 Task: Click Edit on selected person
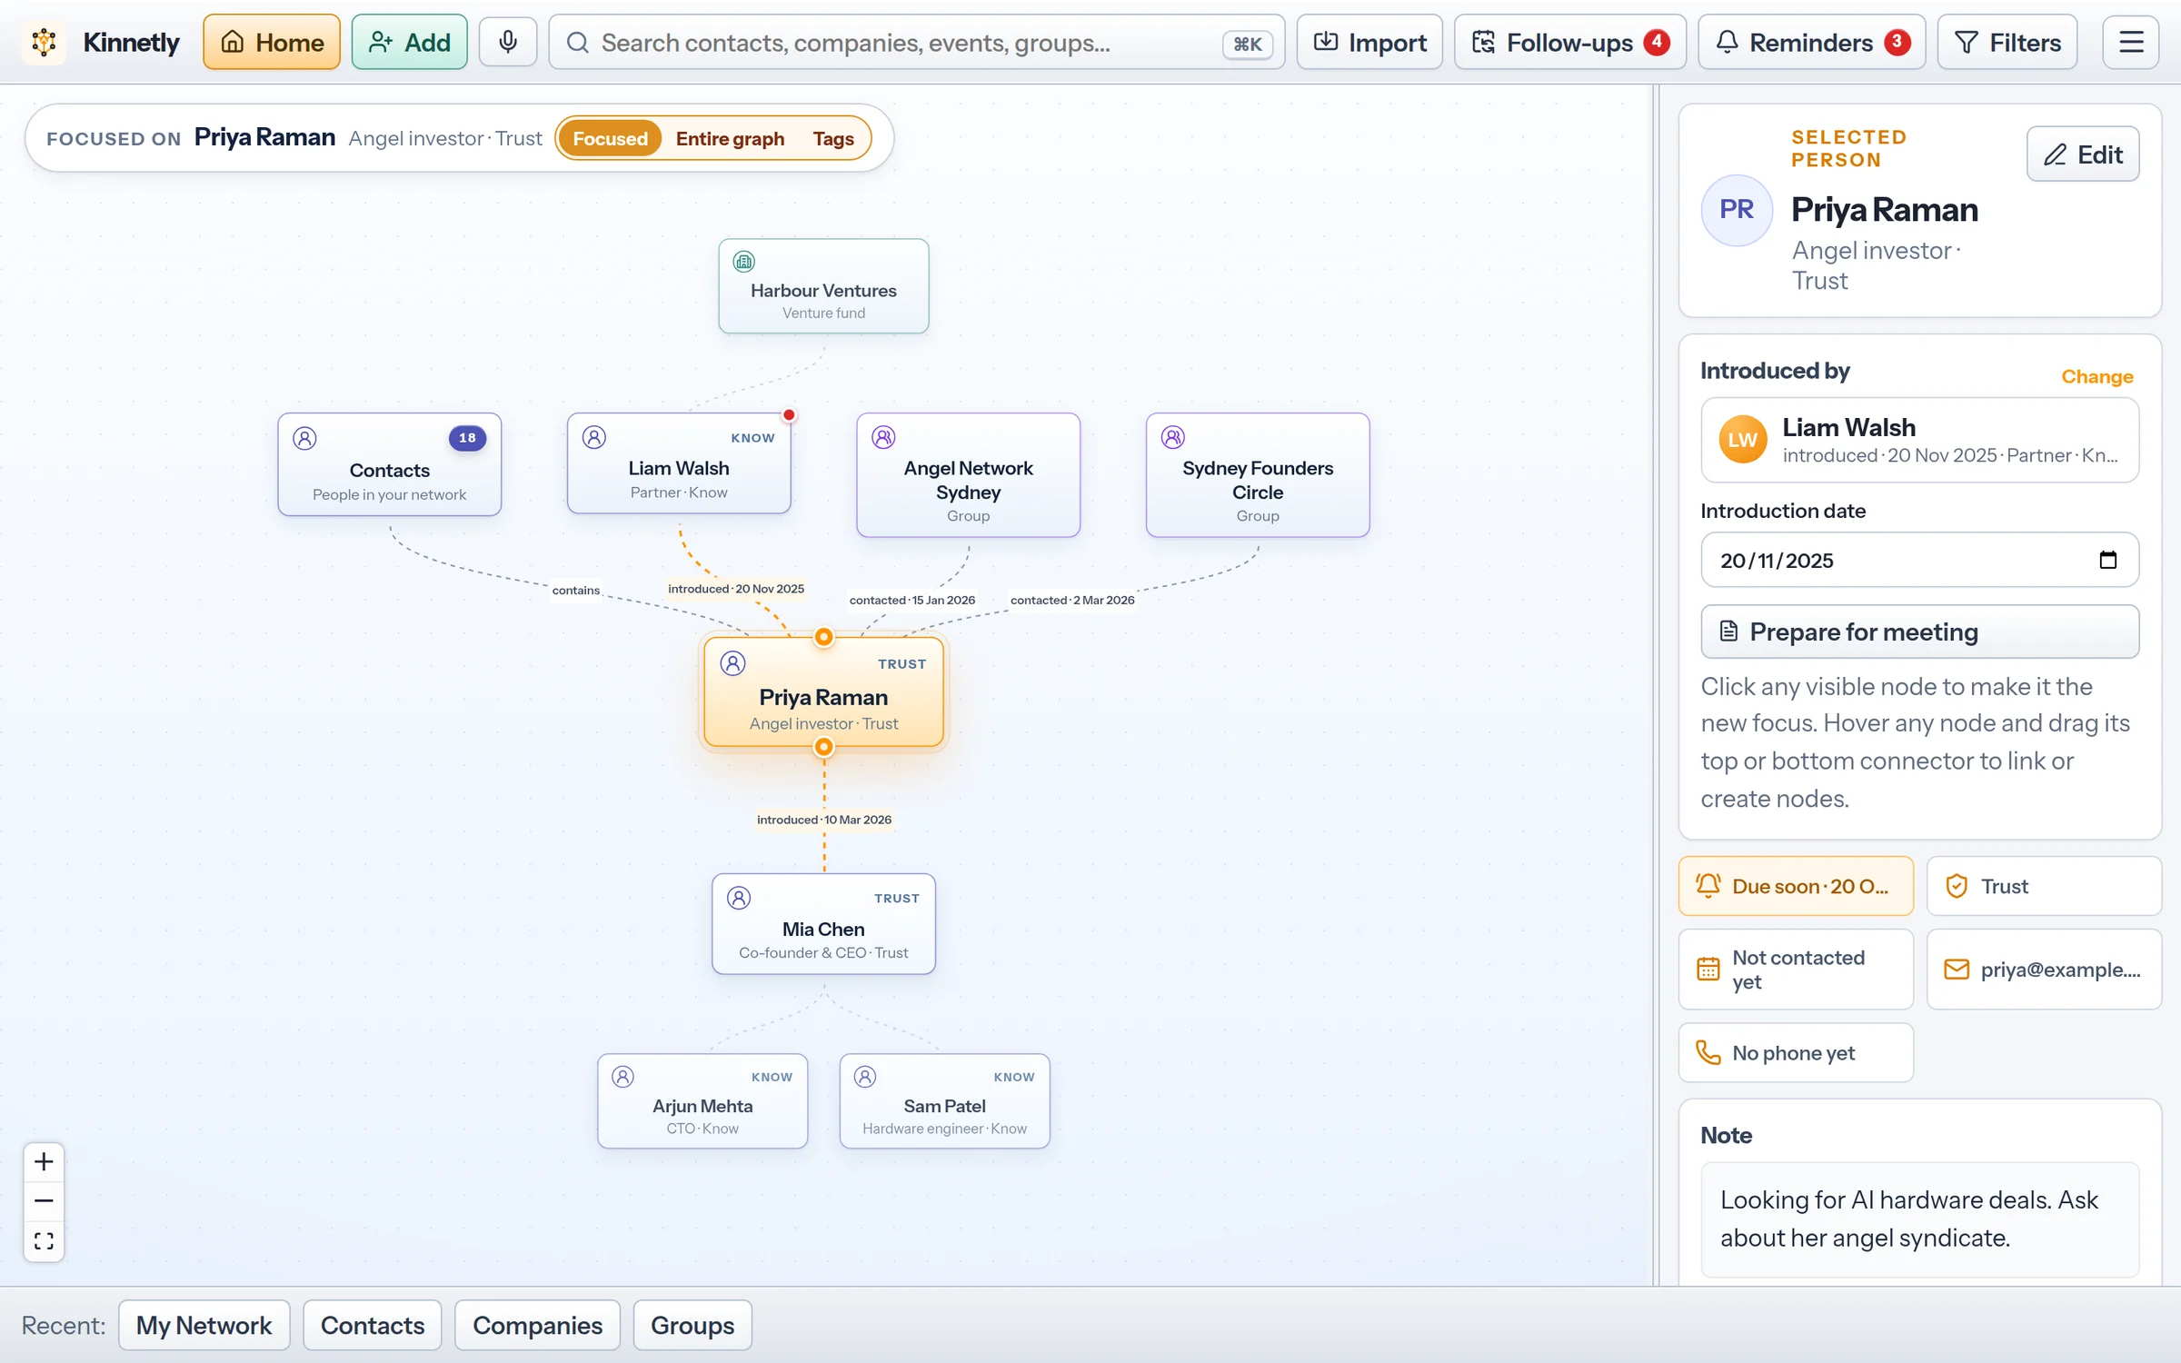pyautogui.click(x=2082, y=154)
